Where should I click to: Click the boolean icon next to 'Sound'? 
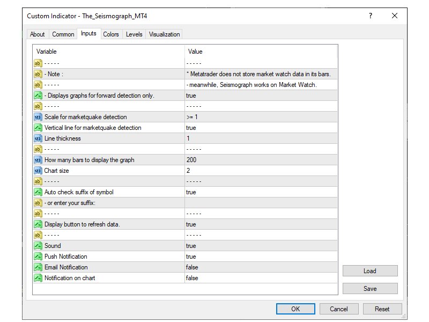pos(38,246)
